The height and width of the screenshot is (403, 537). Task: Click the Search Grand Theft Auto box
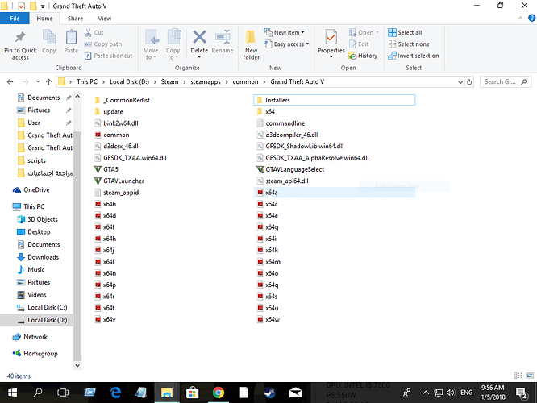click(506, 82)
